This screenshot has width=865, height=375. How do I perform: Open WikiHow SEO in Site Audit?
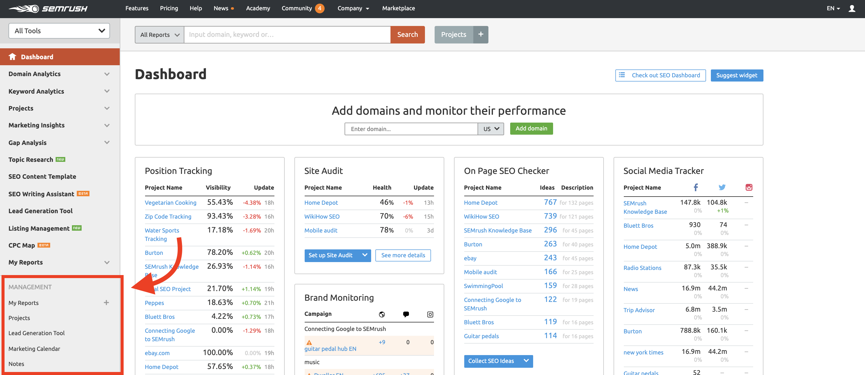pyautogui.click(x=322, y=216)
